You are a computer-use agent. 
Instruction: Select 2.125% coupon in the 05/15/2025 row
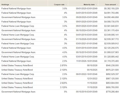tap(64, 70)
